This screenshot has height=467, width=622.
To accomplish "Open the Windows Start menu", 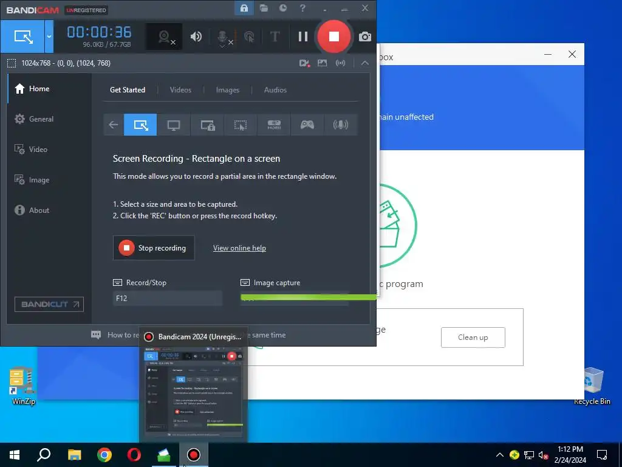I will (x=15, y=455).
